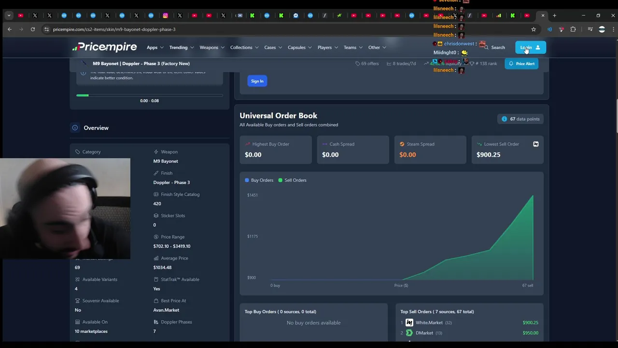Click the Souvenir Available icon

point(77,301)
